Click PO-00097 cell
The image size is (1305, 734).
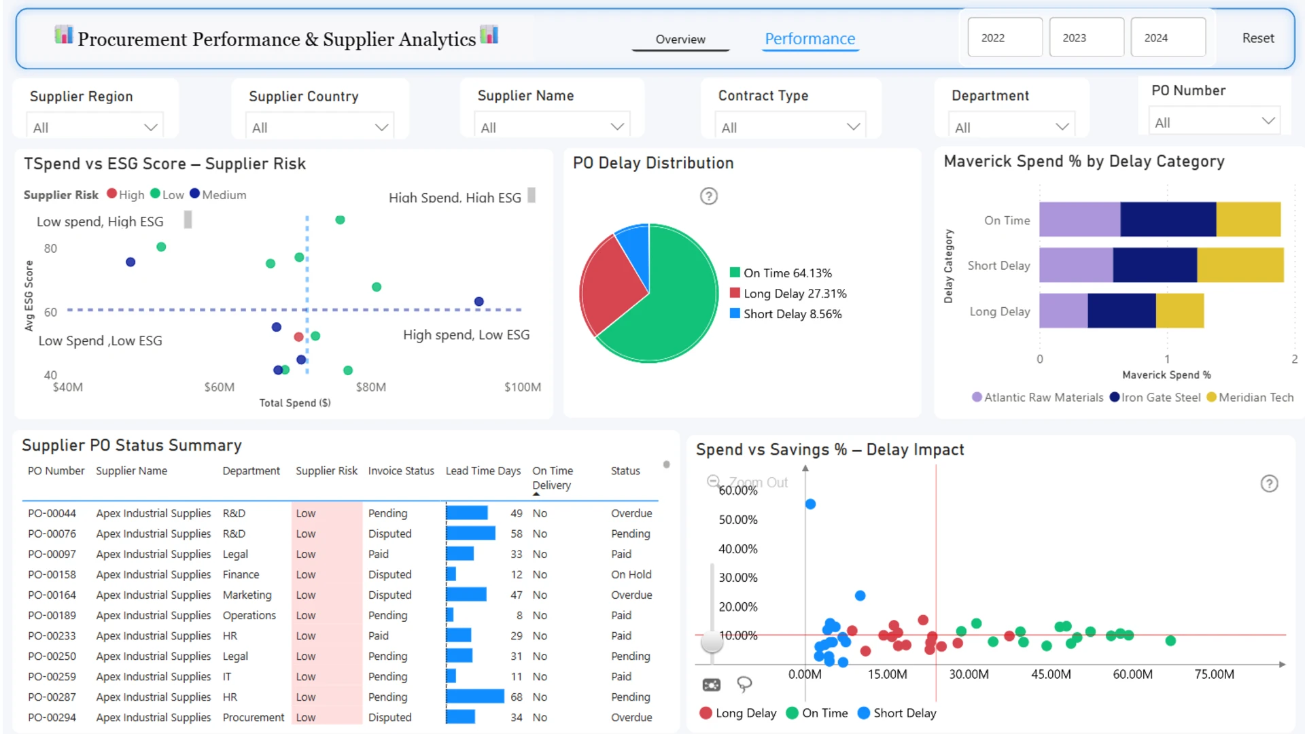(52, 554)
